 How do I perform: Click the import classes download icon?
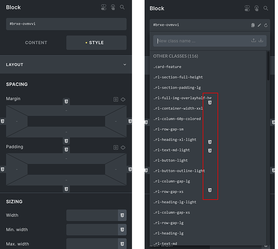[261, 40]
